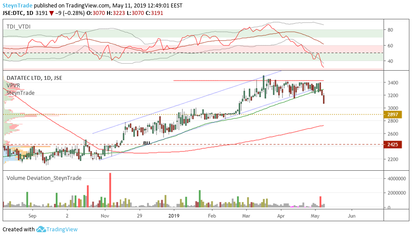
Task: Click the H:3223 high value
Action: (115, 13)
